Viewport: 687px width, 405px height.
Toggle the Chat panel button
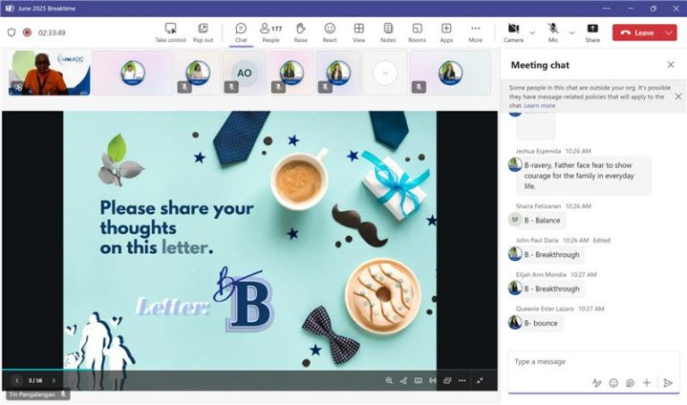241,33
